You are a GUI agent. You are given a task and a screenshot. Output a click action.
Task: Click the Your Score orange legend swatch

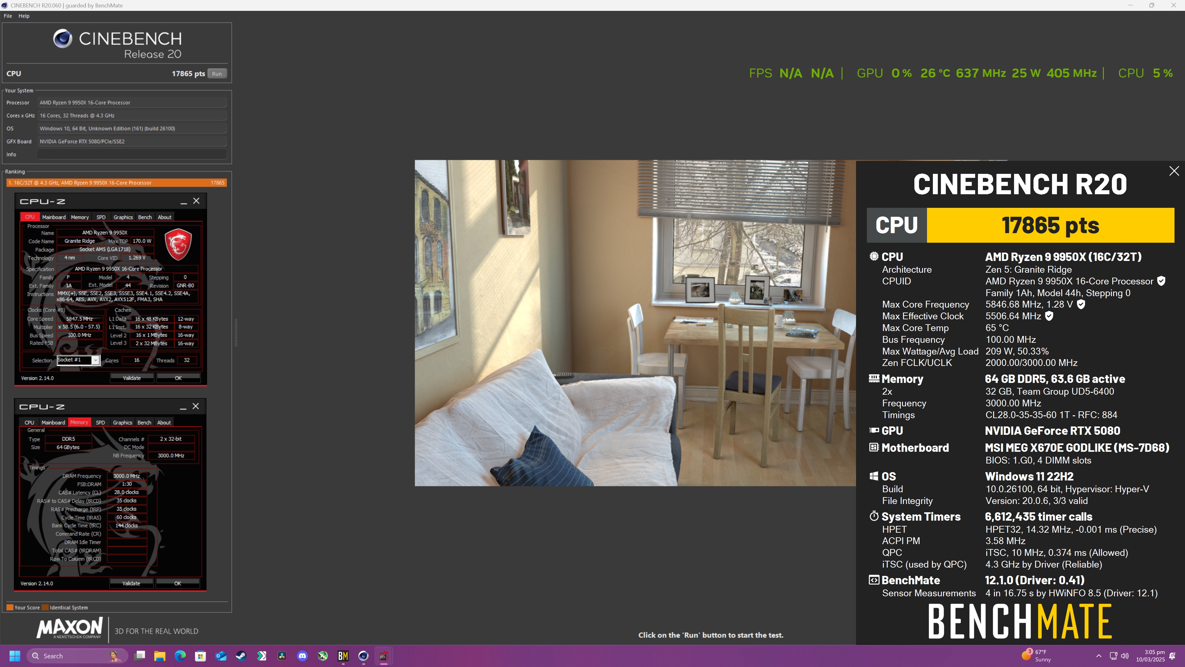(x=10, y=607)
